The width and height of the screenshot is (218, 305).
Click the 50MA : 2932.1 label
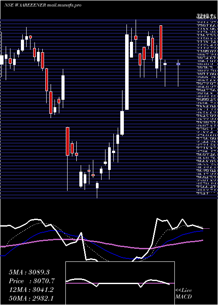pyautogui.click(x=31, y=298)
